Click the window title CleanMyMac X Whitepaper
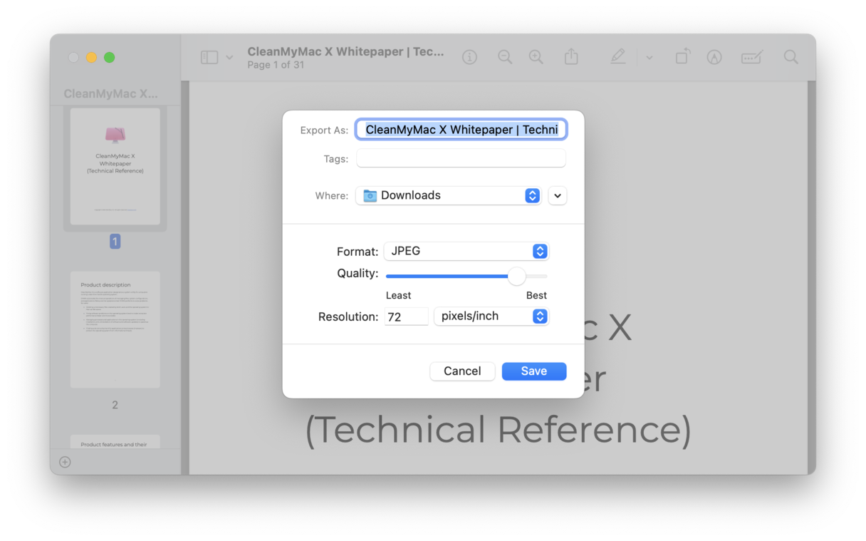866x541 pixels. coord(345,51)
